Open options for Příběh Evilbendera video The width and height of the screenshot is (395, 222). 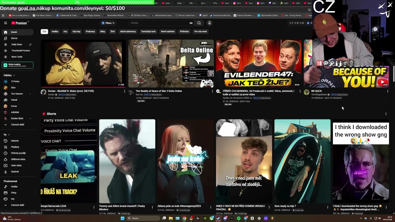pos(300,91)
